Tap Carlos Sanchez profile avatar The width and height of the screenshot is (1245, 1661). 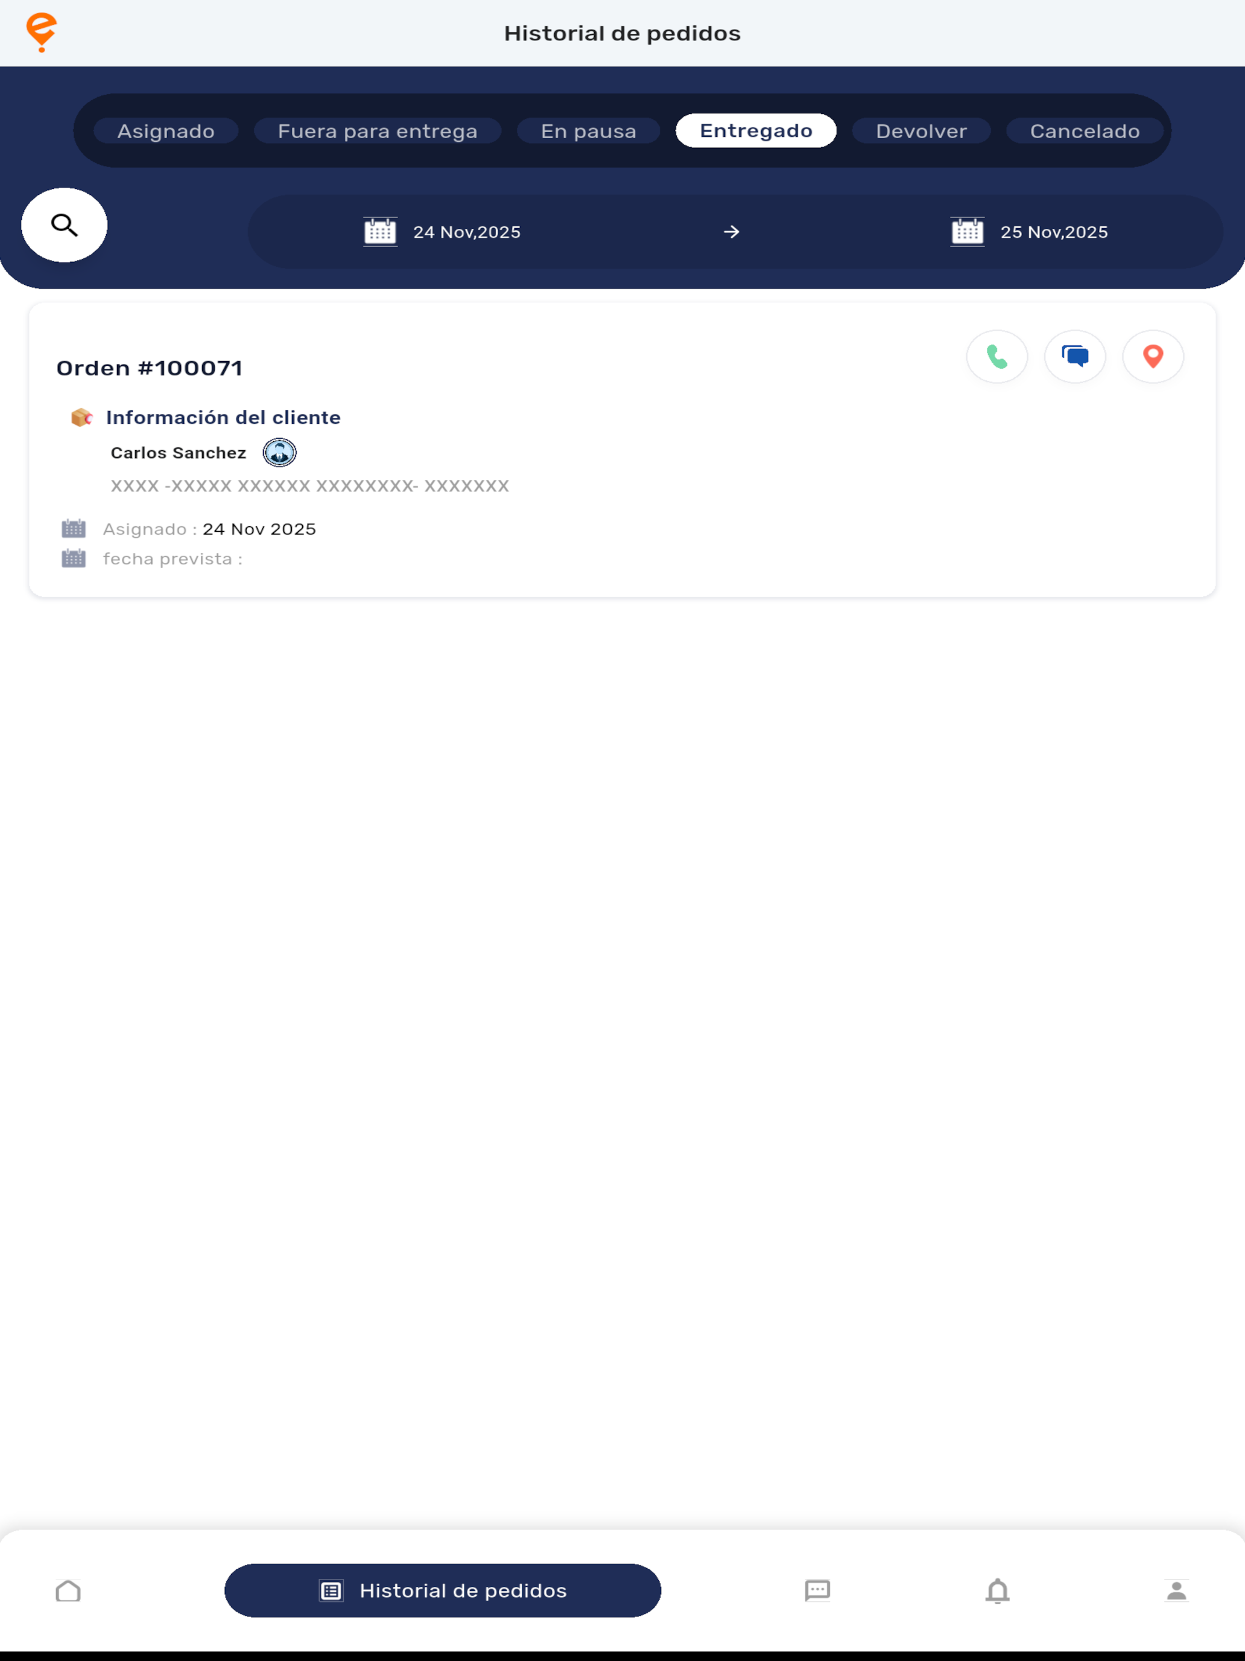(x=279, y=453)
